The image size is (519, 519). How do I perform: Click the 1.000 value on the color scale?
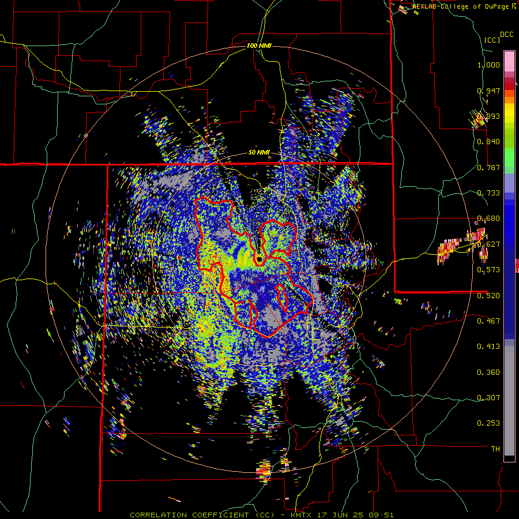tap(488, 65)
